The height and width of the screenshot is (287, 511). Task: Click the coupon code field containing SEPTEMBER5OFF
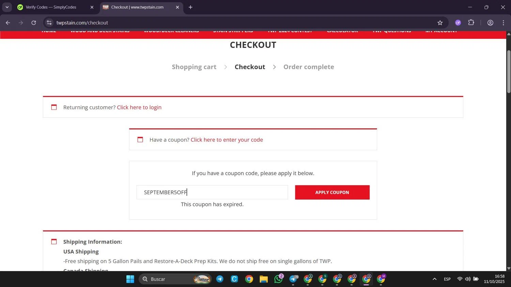(x=212, y=192)
